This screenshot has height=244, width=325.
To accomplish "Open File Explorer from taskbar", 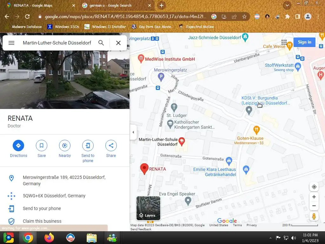I will [92, 238].
